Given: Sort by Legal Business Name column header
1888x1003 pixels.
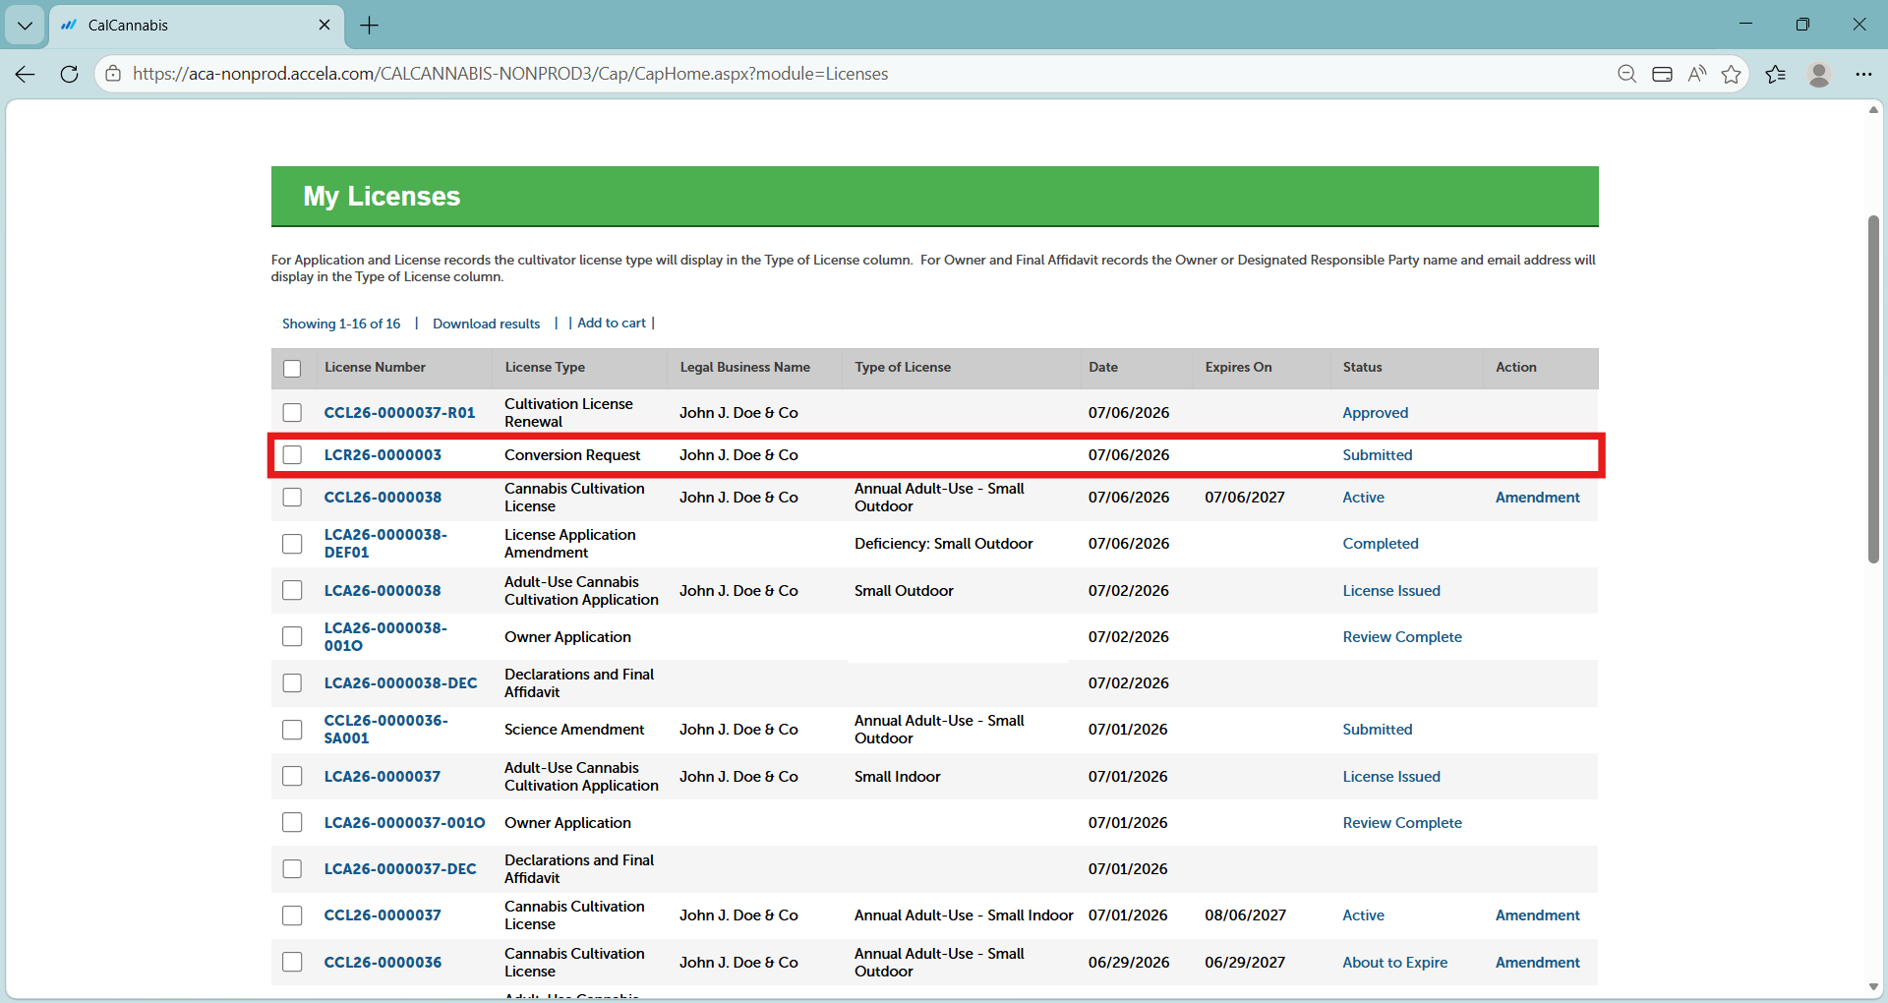Looking at the screenshot, I should pos(744,368).
